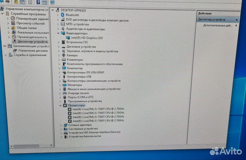
Task: Select MTD-устройства category
Action: pos(77,24)
